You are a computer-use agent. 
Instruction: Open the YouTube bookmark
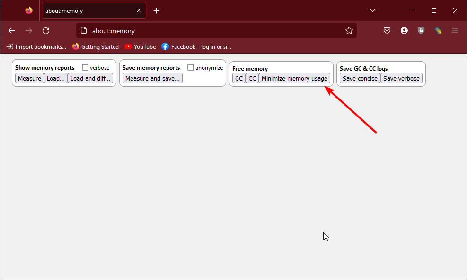click(x=140, y=47)
